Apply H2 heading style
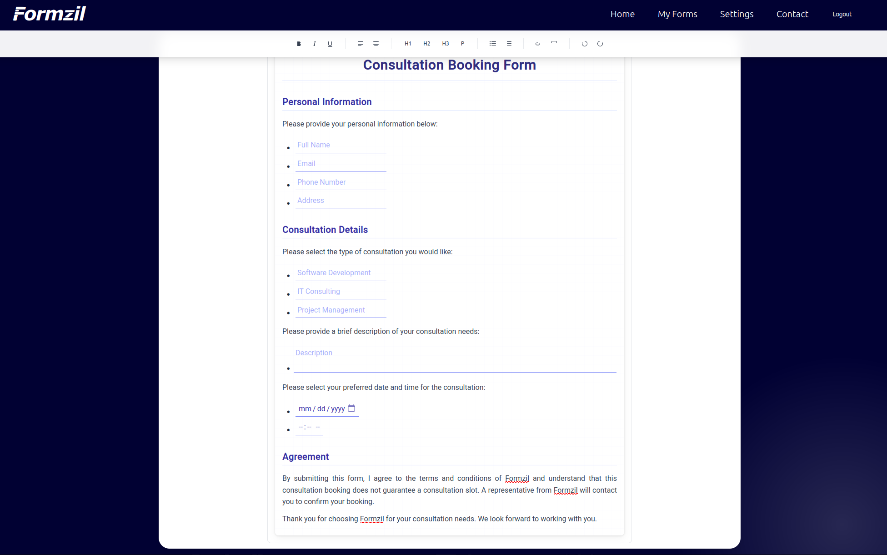887x555 pixels. [426, 44]
